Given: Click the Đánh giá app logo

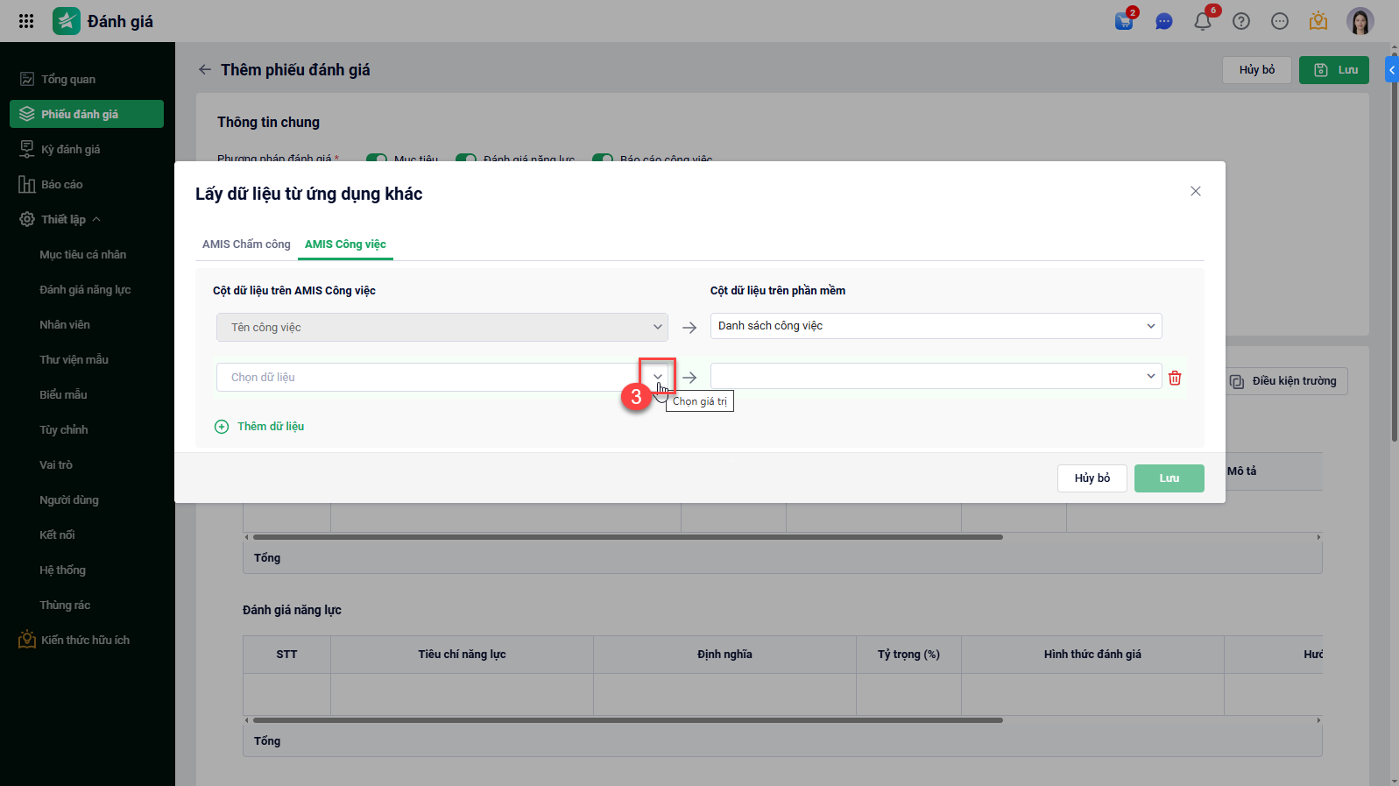Looking at the screenshot, I should (67, 21).
